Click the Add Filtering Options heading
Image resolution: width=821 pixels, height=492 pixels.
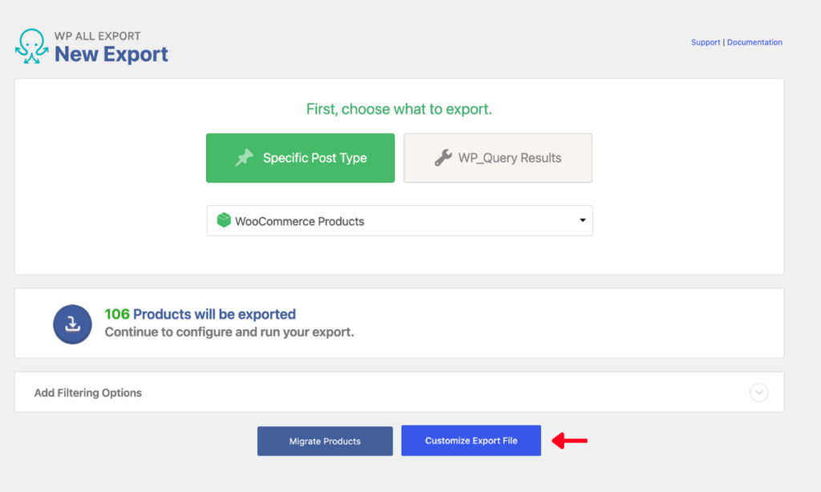click(x=88, y=393)
